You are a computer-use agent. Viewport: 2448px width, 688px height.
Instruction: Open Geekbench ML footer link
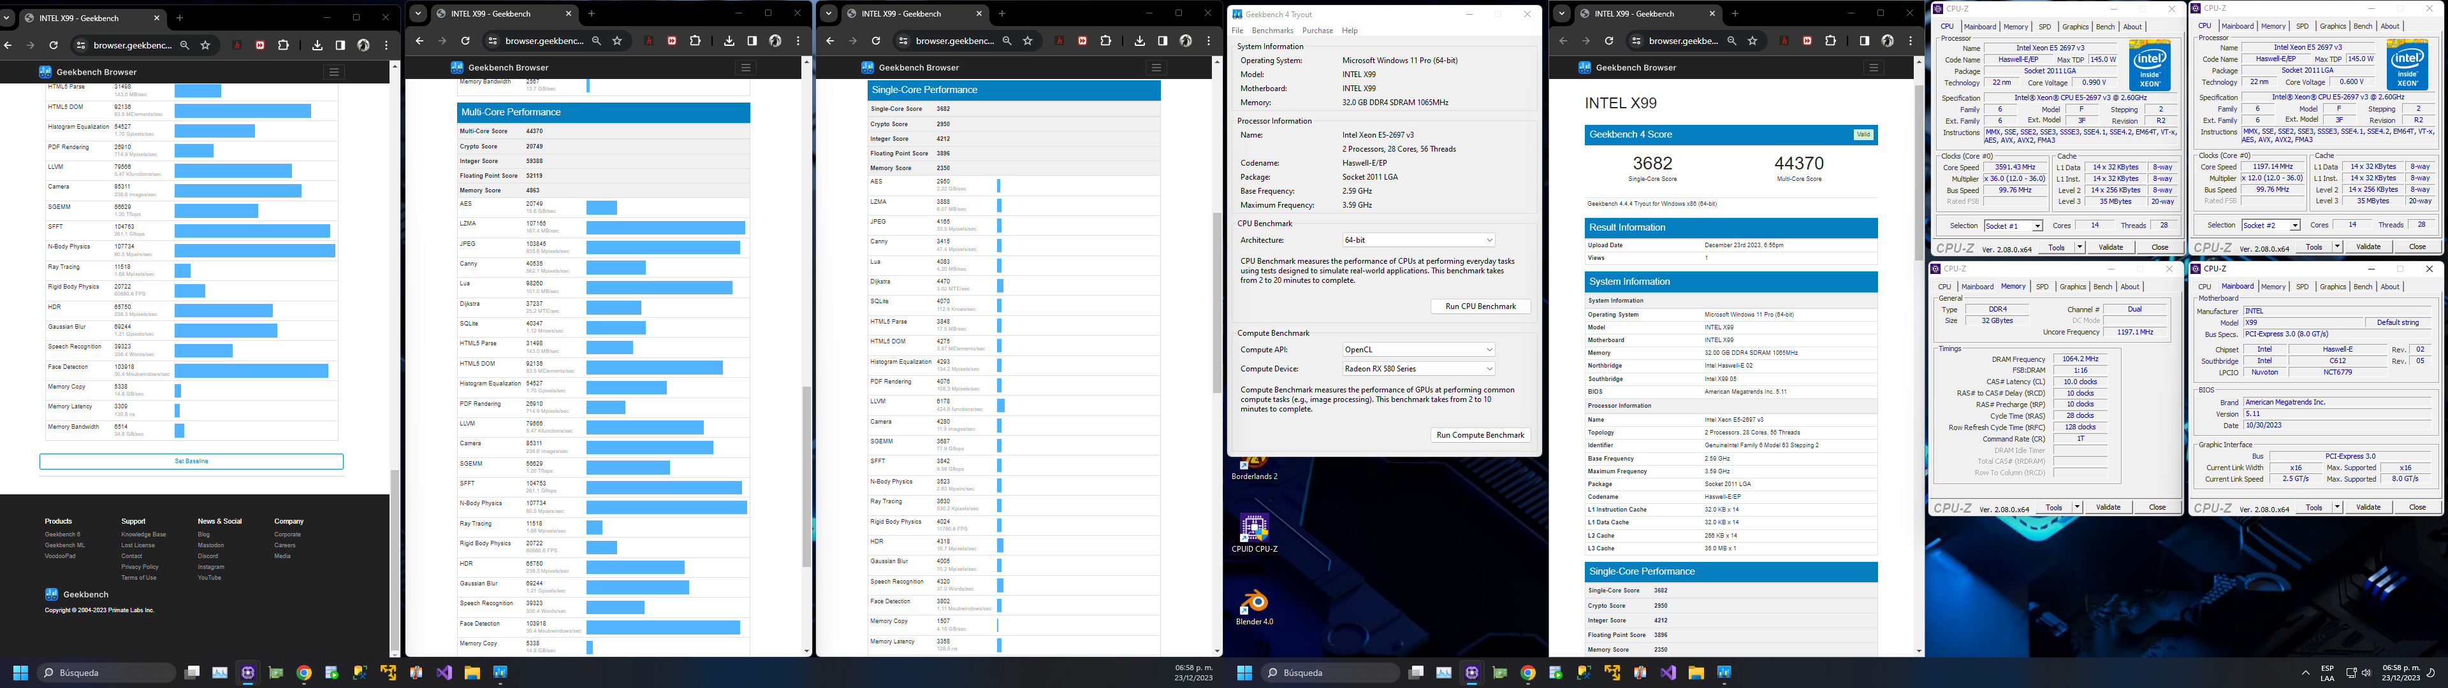pyautogui.click(x=64, y=545)
